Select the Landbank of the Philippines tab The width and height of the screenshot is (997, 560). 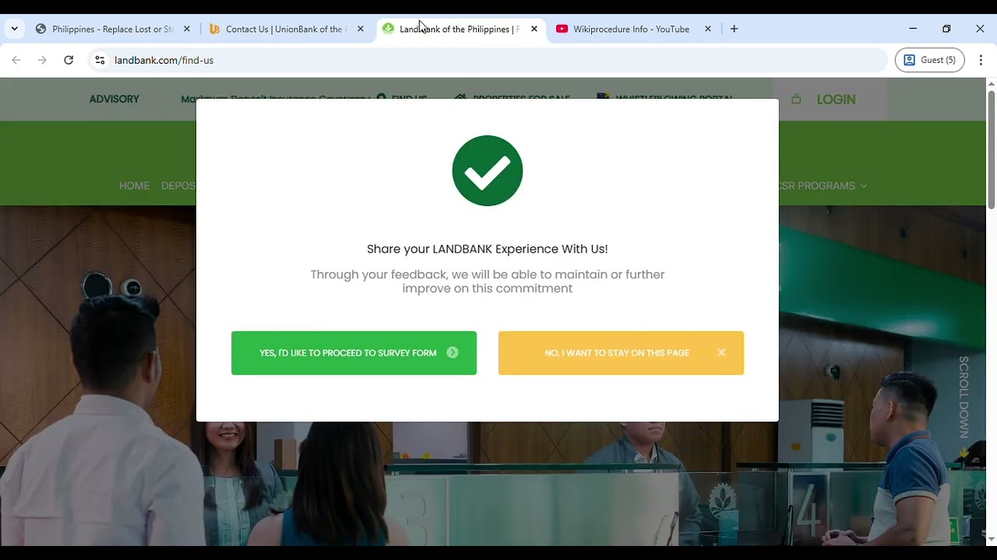(x=461, y=29)
